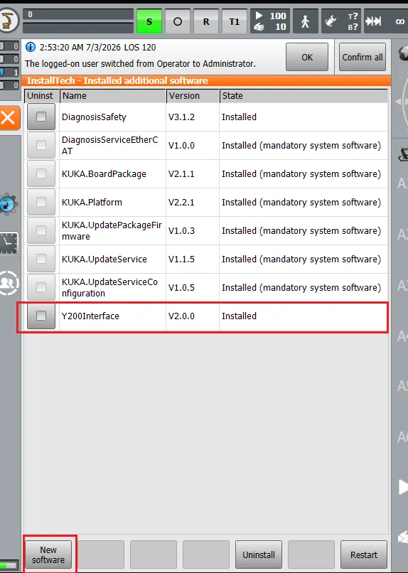Viewport: 408px width, 573px height.
Task: Tick uninstall checkbox for DiagnosisSafety
Action: [x=41, y=117]
